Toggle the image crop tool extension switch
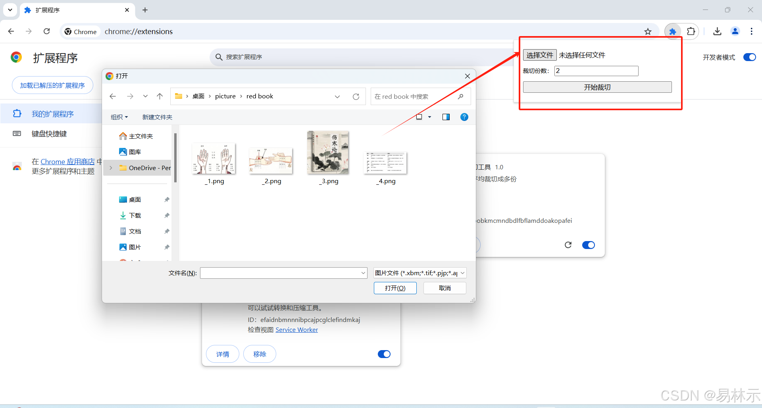The height and width of the screenshot is (408, 762). 589,245
